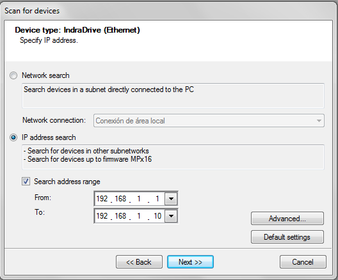This screenshot has height=280, width=338.
Task: Click the 'From:' label
Action: [43, 198]
